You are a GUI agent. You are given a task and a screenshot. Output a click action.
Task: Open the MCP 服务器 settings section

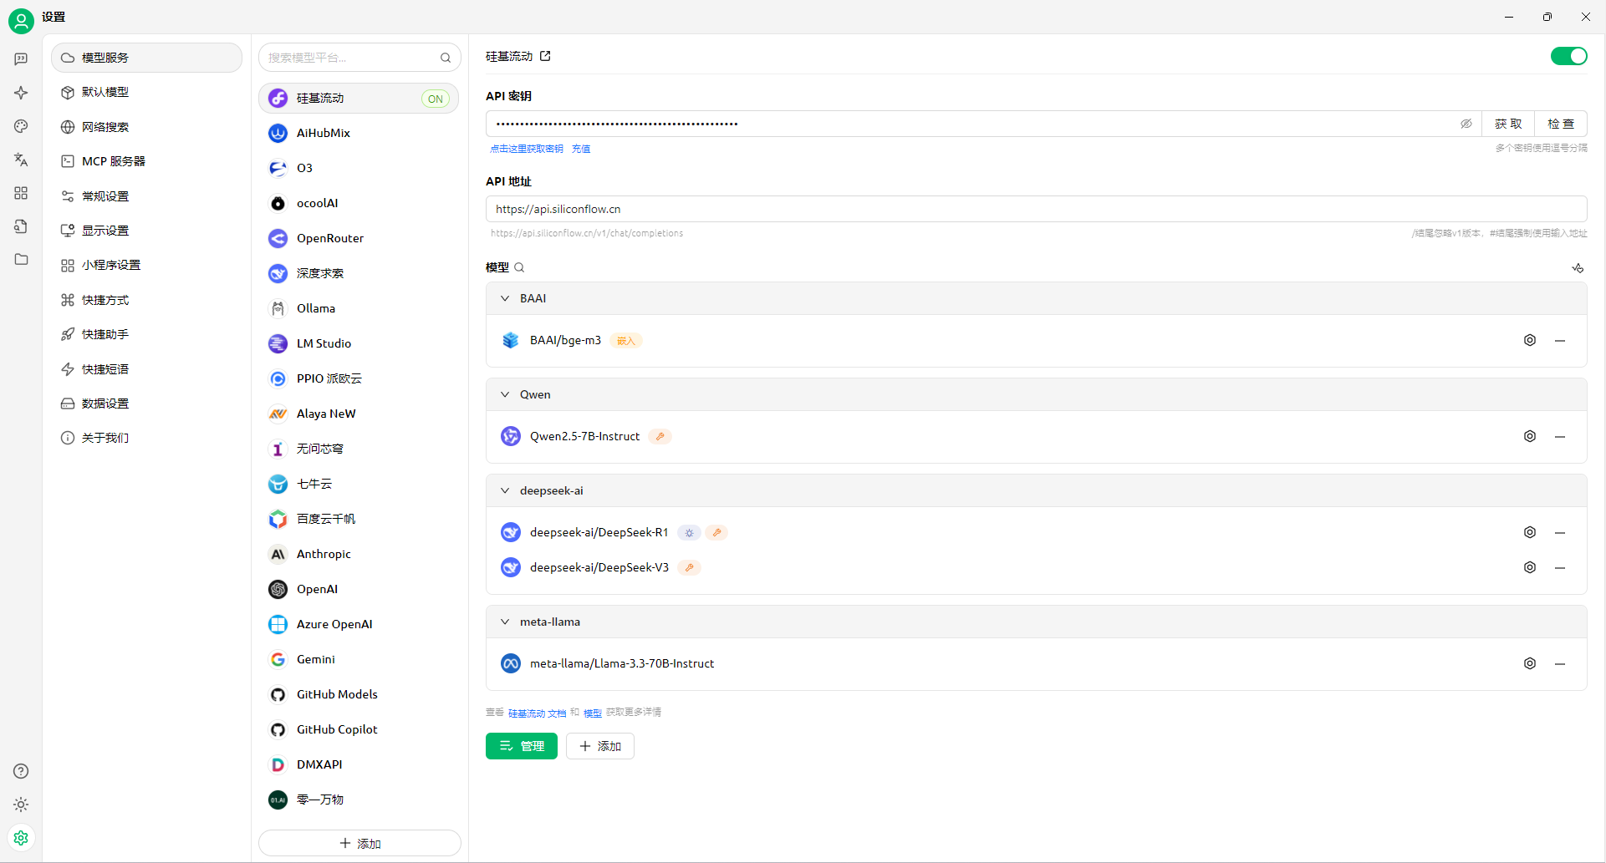point(113,161)
